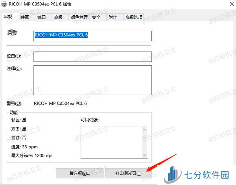
Task: Select the 附件 tab
Action: tap(112, 17)
